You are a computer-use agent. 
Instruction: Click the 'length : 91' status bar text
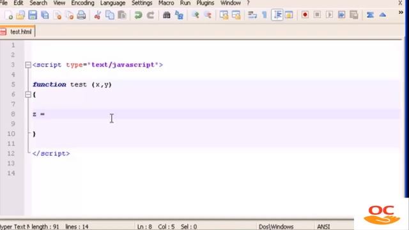coord(45,227)
